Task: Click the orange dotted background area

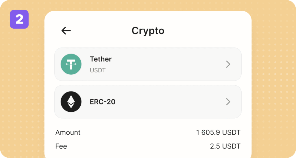Action: pos(272,87)
